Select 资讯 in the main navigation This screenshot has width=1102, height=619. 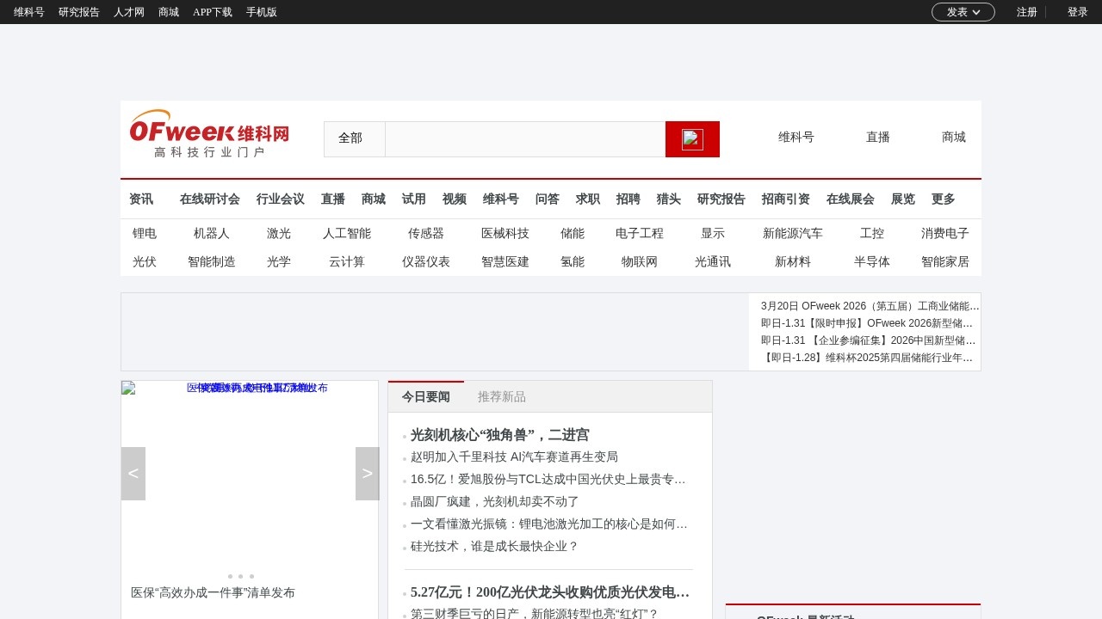(140, 199)
